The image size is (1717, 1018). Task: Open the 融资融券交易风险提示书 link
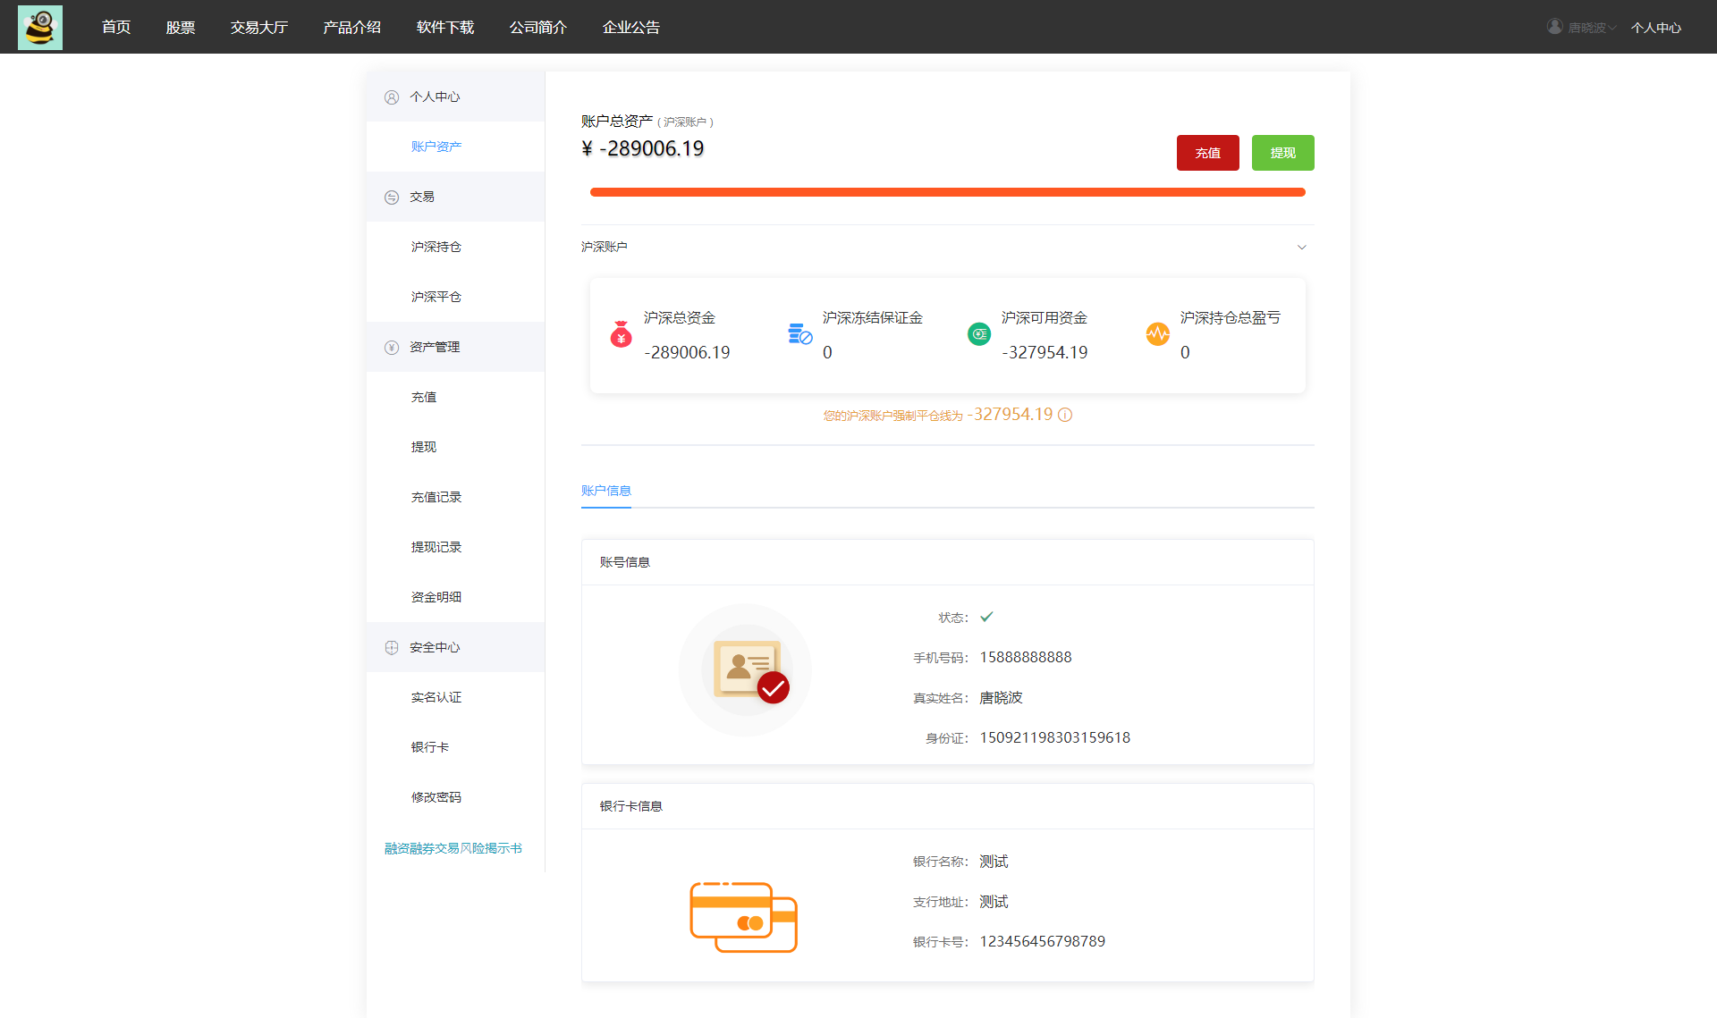[452, 847]
